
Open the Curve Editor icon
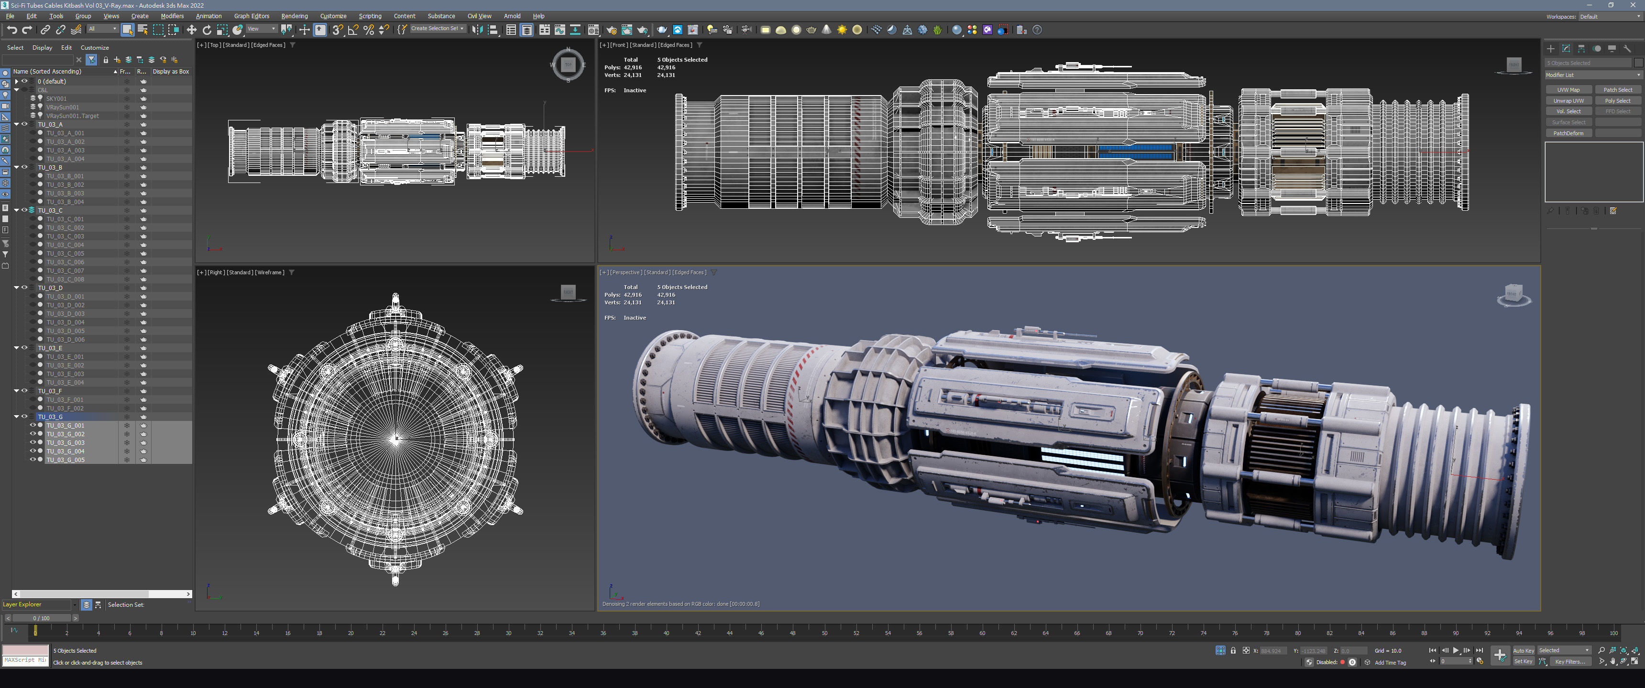(559, 30)
